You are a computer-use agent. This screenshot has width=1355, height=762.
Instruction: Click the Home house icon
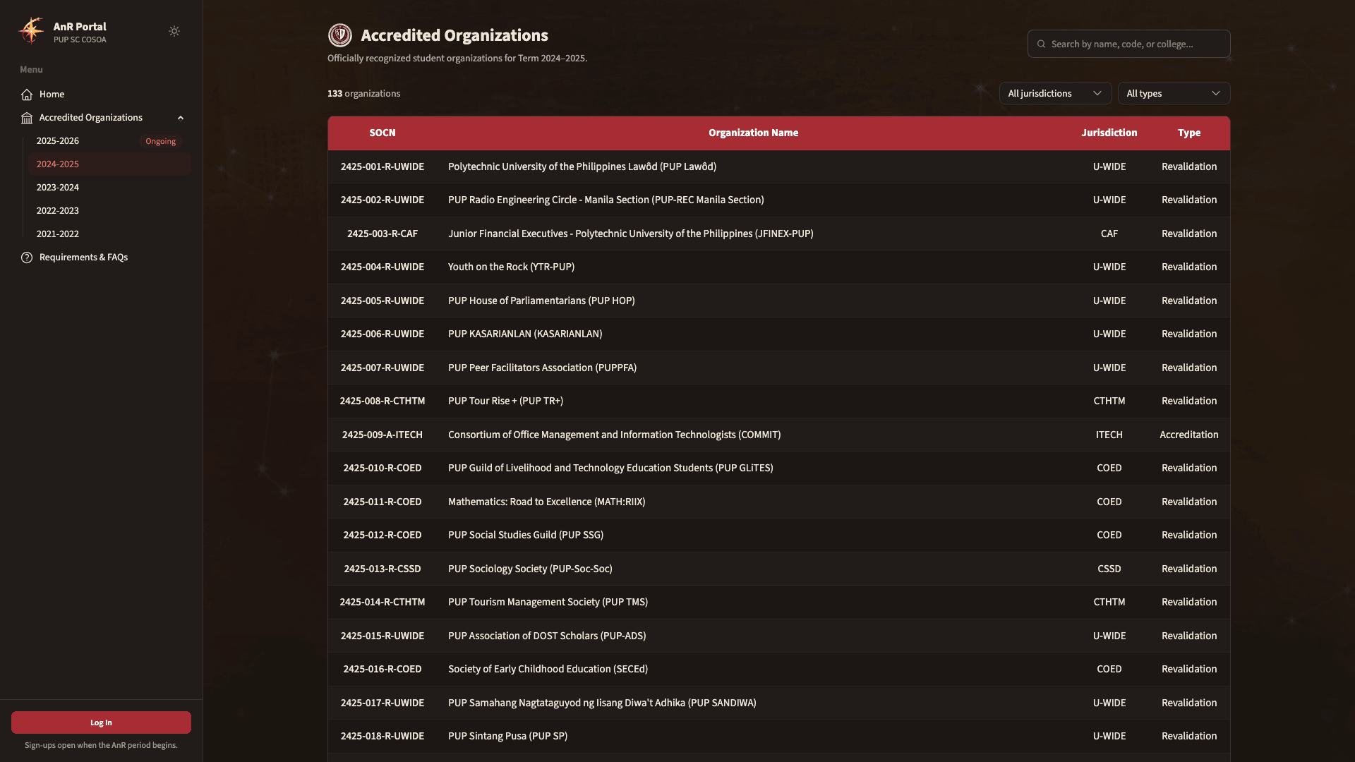(x=27, y=95)
